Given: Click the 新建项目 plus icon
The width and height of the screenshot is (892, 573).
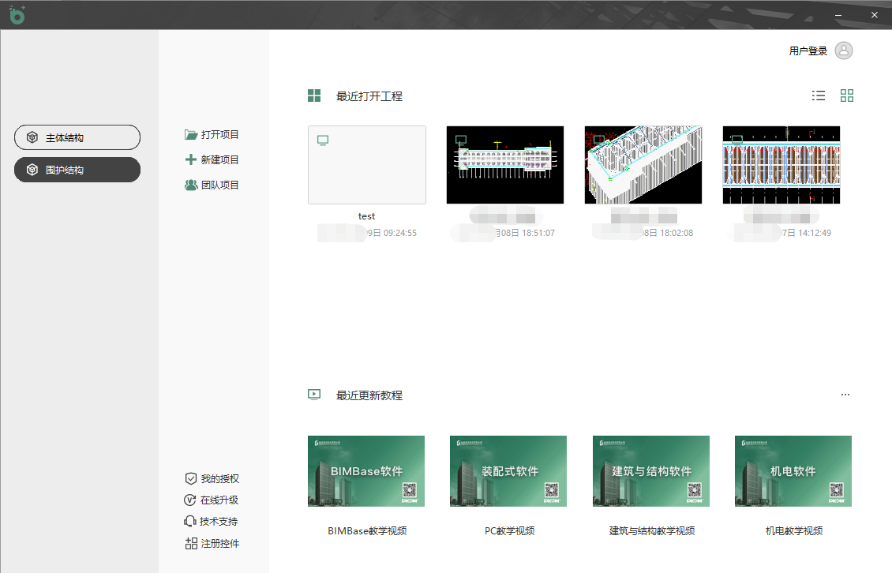Looking at the screenshot, I should click(191, 159).
